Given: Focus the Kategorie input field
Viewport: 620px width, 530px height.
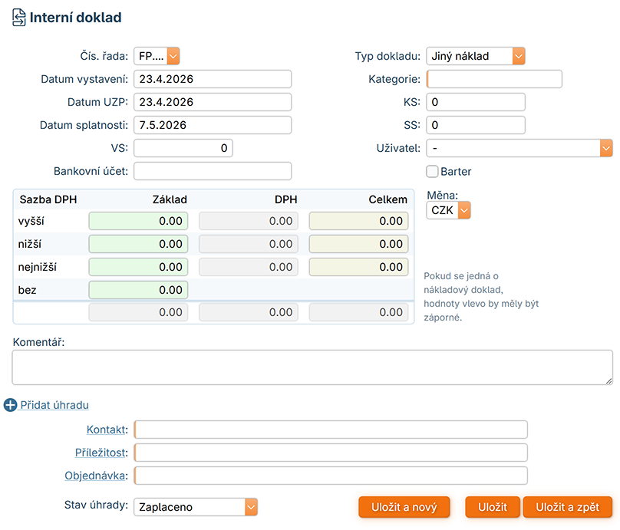Looking at the screenshot, I should pyautogui.click(x=495, y=79).
